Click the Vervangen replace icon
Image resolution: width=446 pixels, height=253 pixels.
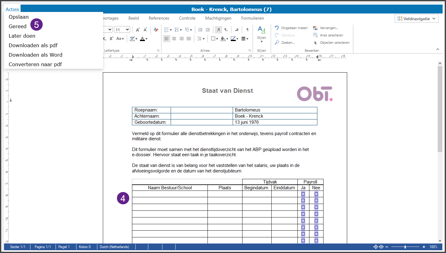click(x=316, y=28)
